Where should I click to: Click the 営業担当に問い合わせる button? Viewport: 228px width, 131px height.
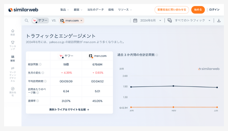(172, 10)
